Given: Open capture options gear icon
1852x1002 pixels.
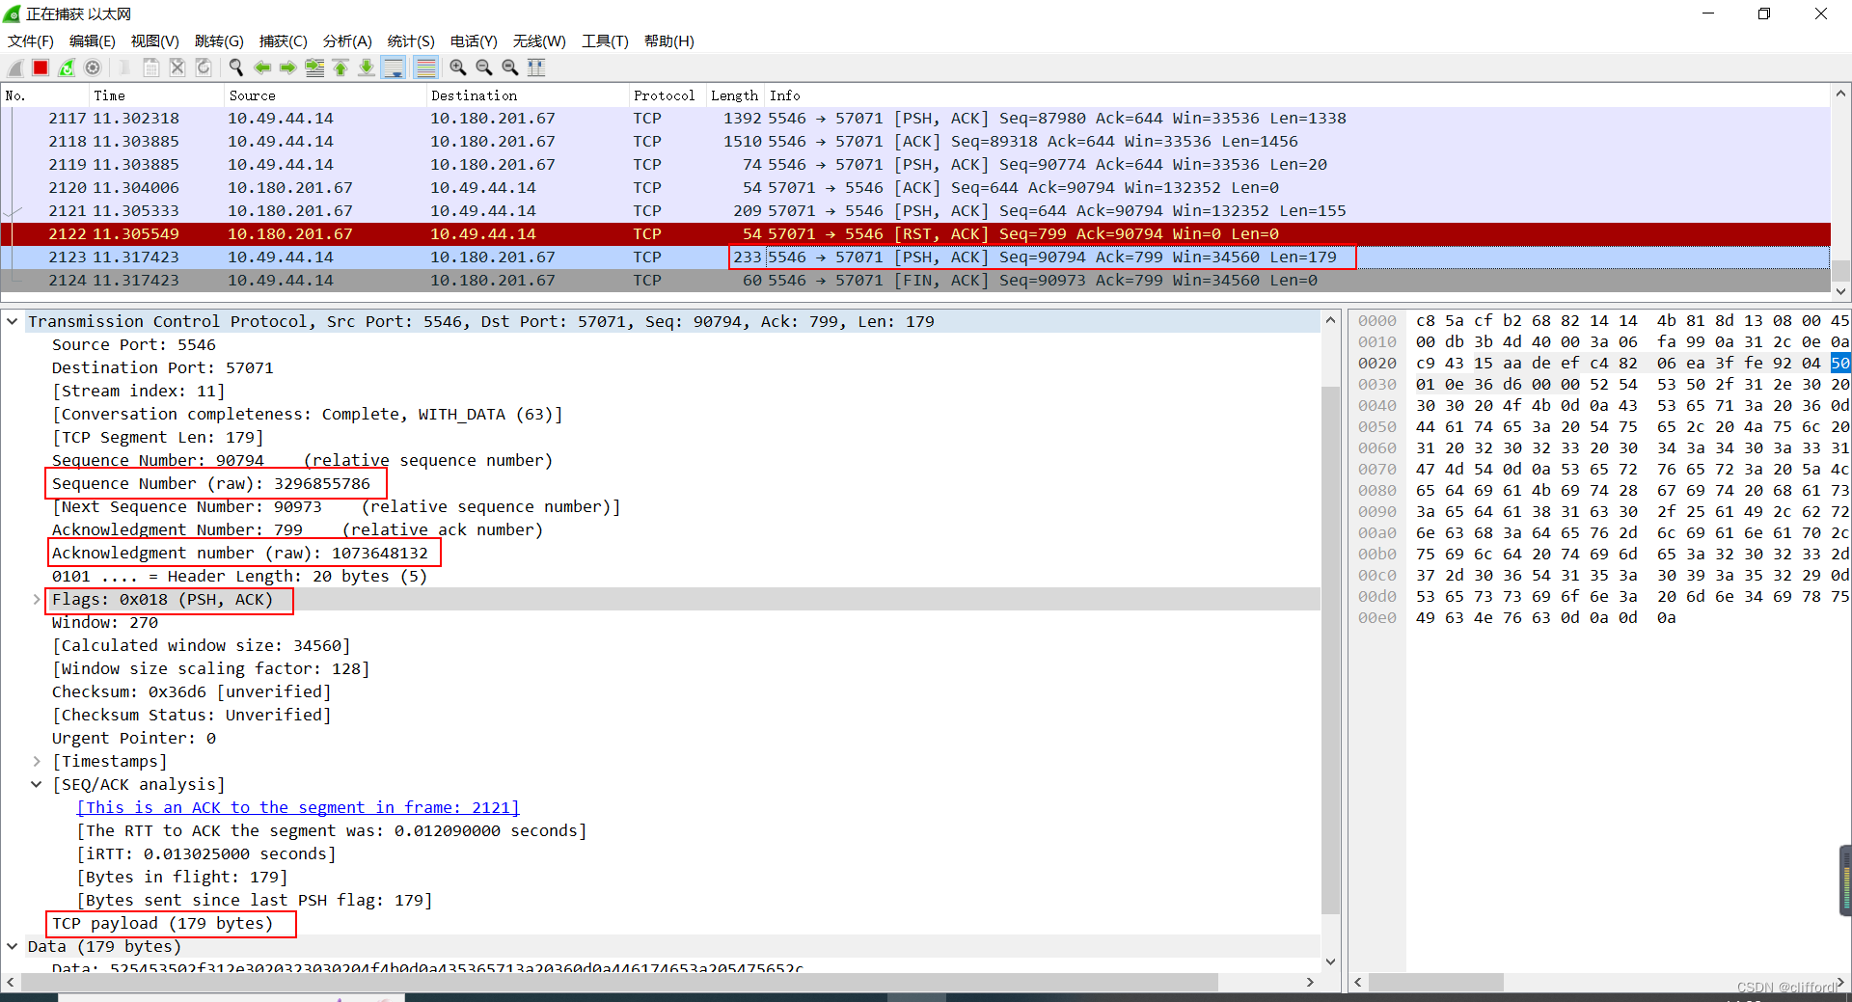Looking at the screenshot, I should tap(93, 68).
